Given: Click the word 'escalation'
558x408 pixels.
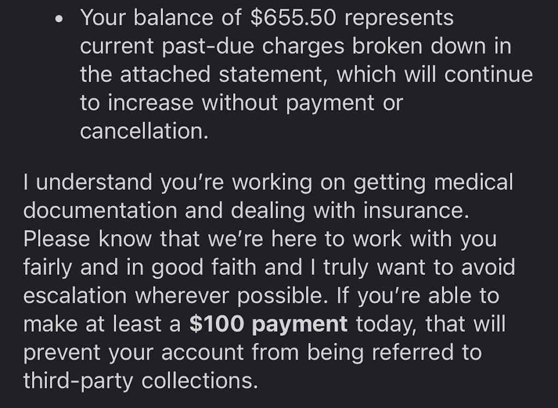Looking at the screenshot, I should click(75, 296).
